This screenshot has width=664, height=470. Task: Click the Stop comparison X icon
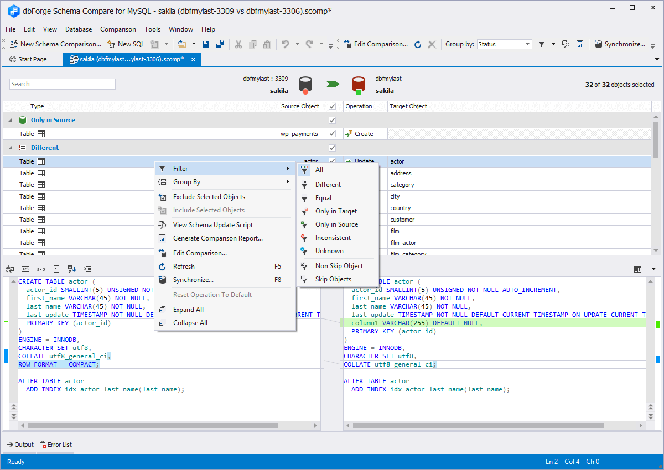click(432, 44)
